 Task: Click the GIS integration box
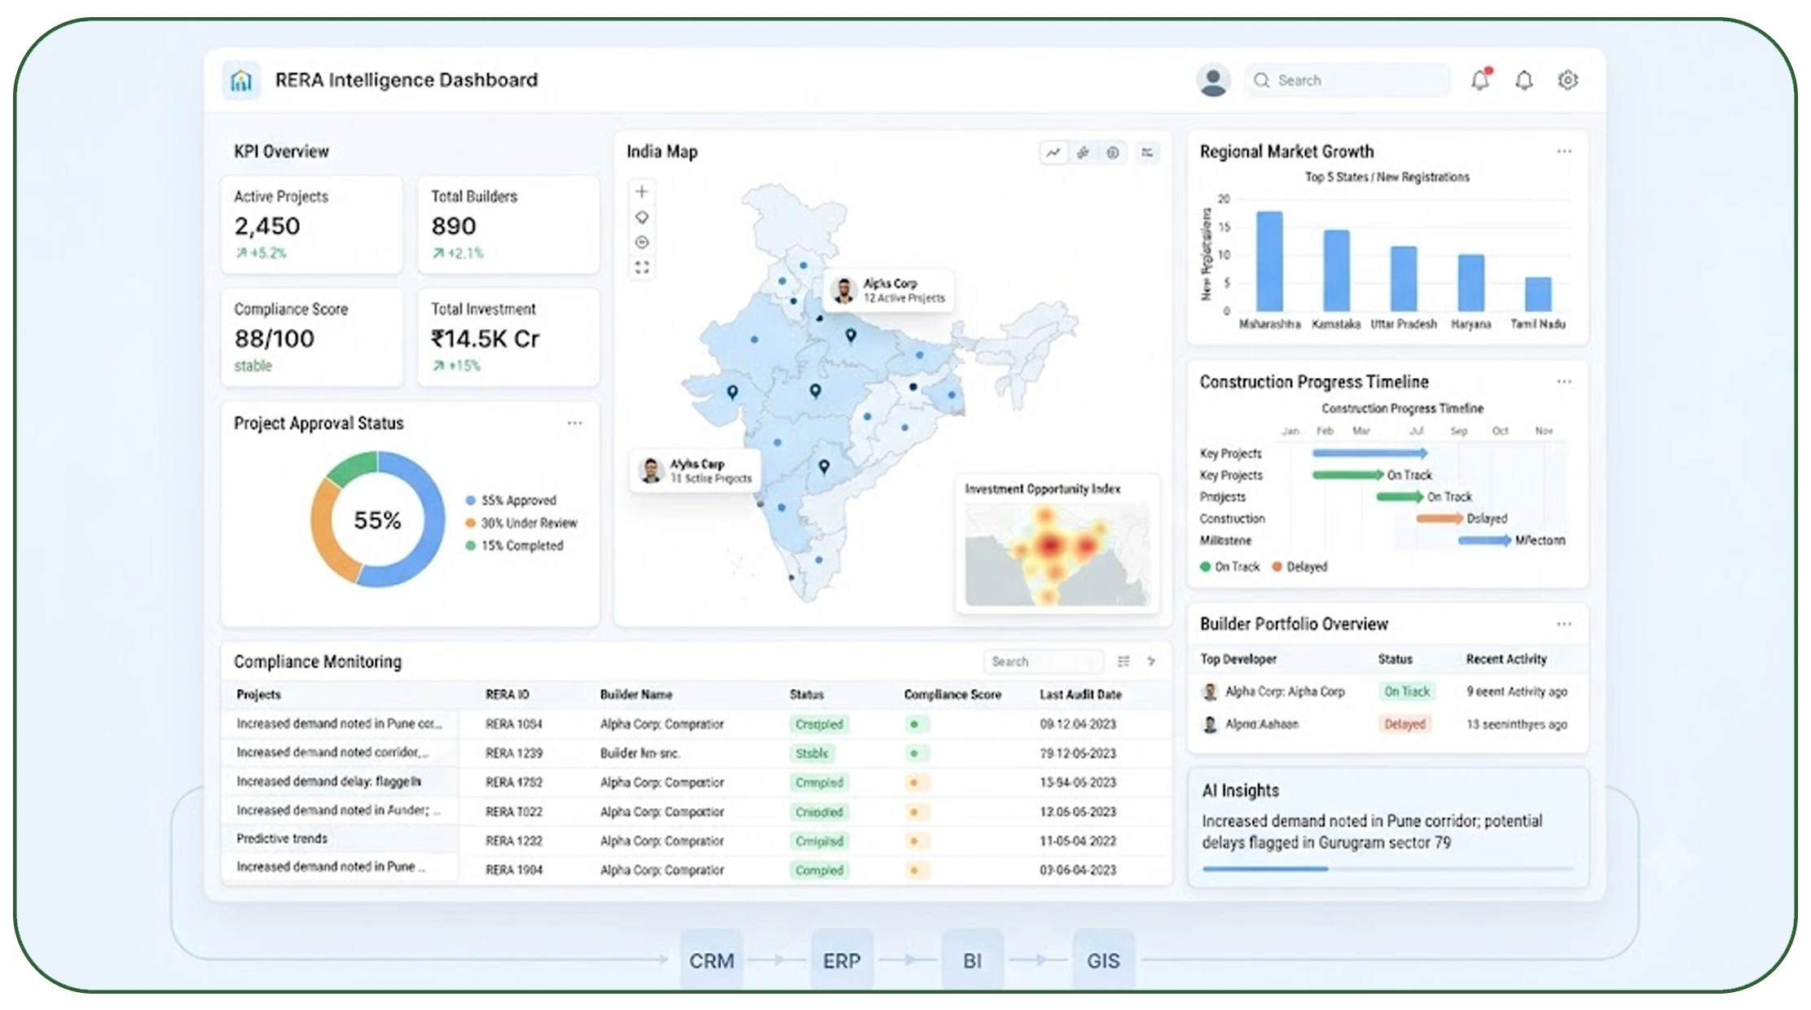(1103, 960)
